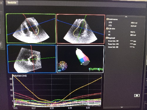The height and width of the screenshot is (110, 147).
Task: Click the results panel scroll-down arrow
Action: pos(122,107)
